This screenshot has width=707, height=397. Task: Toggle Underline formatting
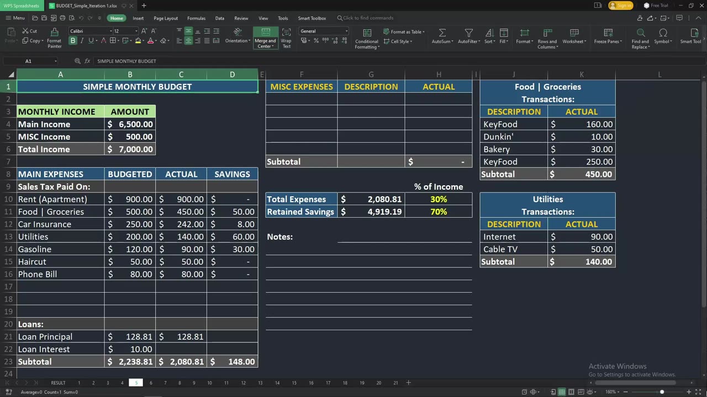tap(91, 41)
